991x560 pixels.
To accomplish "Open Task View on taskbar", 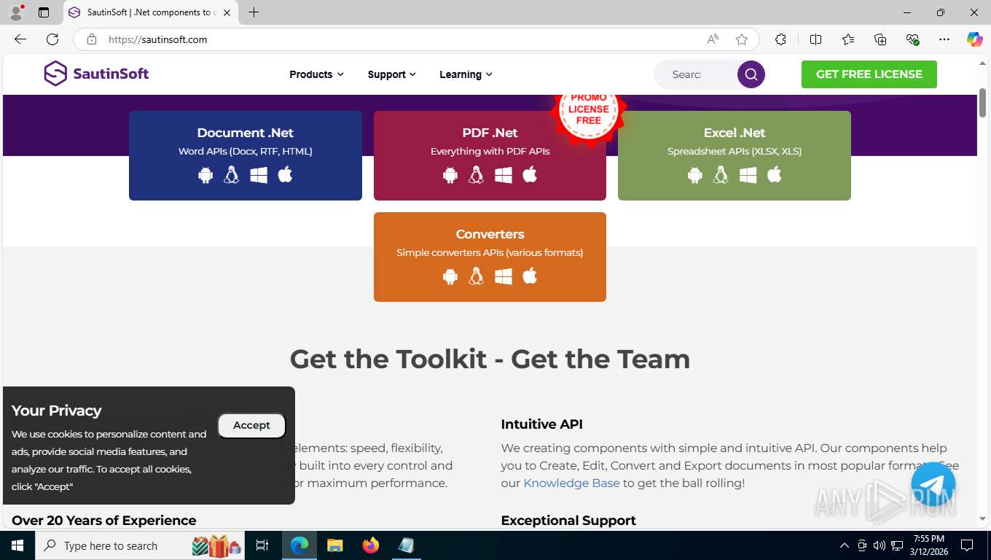I will pos(262,545).
